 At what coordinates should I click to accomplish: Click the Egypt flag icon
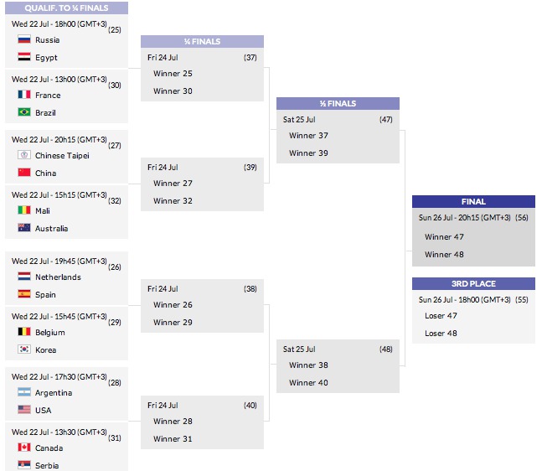point(24,57)
